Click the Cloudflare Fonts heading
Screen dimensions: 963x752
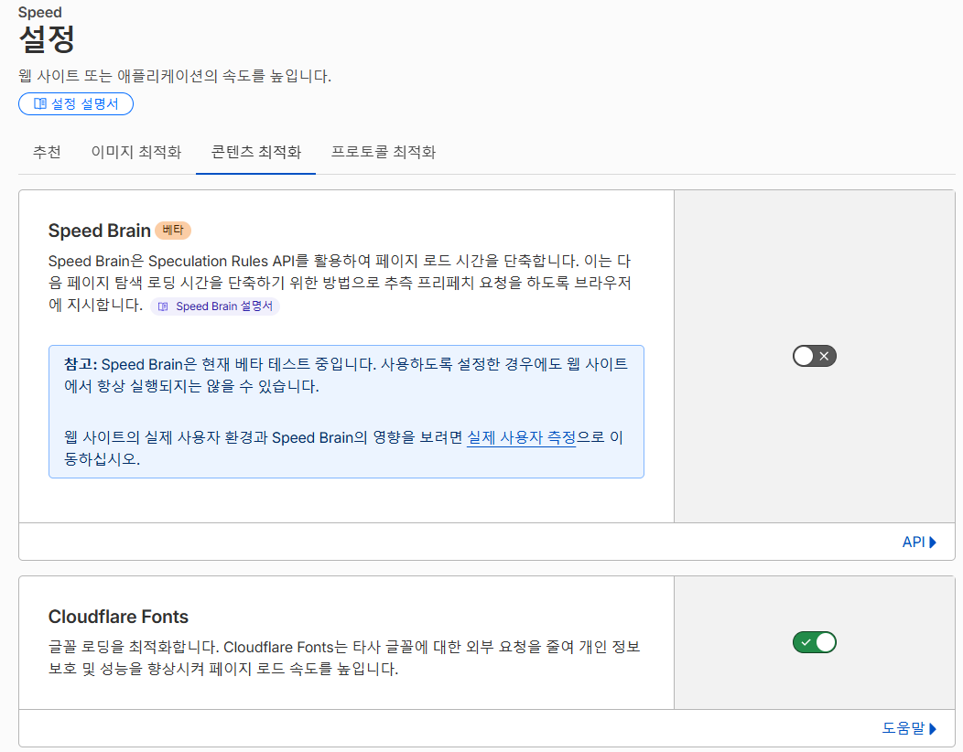[118, 617]
